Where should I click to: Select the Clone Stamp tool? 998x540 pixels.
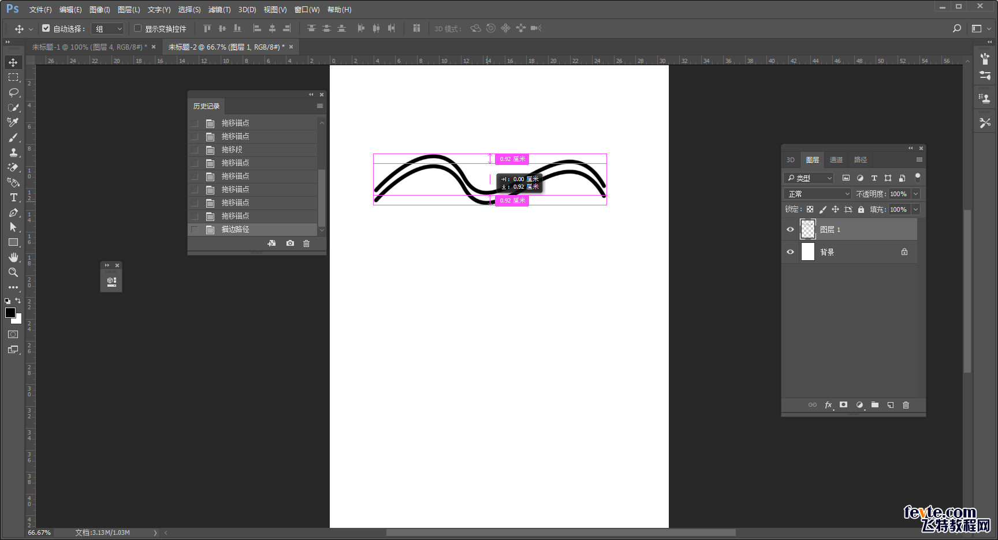point(13,152)
